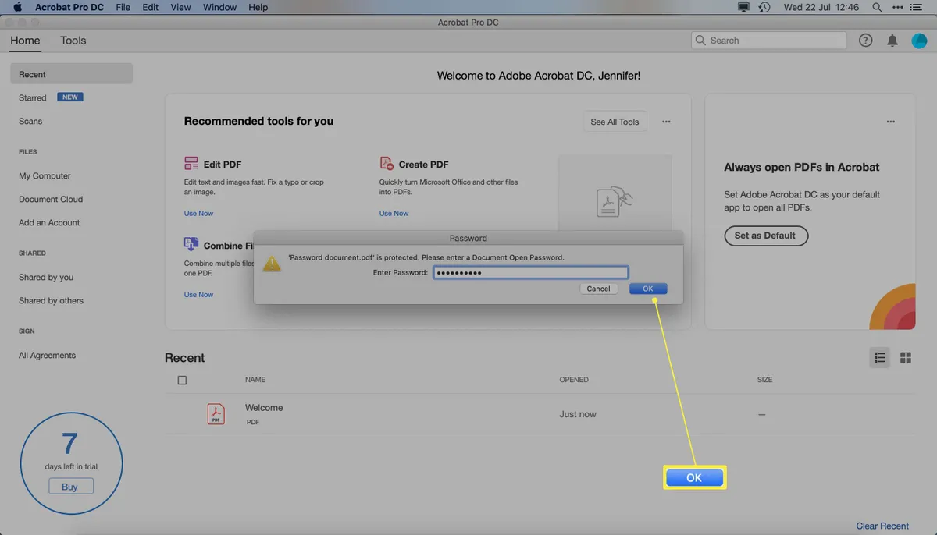Screen dimensions: 937x535
Task: Click the Edit PDF heading
Action: 223,165
